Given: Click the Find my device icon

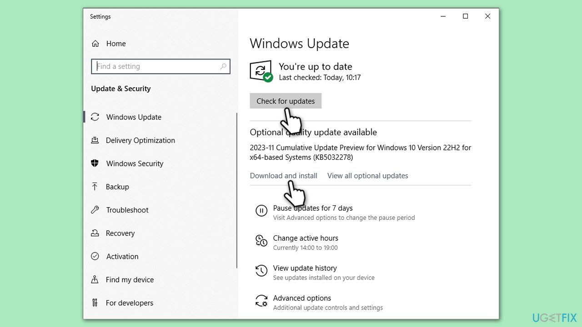Looking at the screenshot, I should tap(95, 279).
